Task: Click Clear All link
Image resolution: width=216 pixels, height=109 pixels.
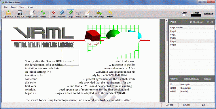Action: [x=208, y=78]
